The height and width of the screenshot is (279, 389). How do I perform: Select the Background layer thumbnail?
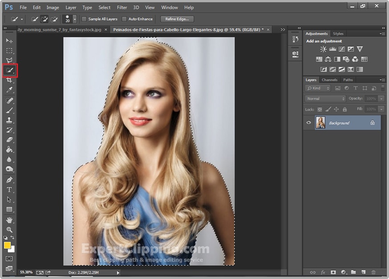[320, 123]
